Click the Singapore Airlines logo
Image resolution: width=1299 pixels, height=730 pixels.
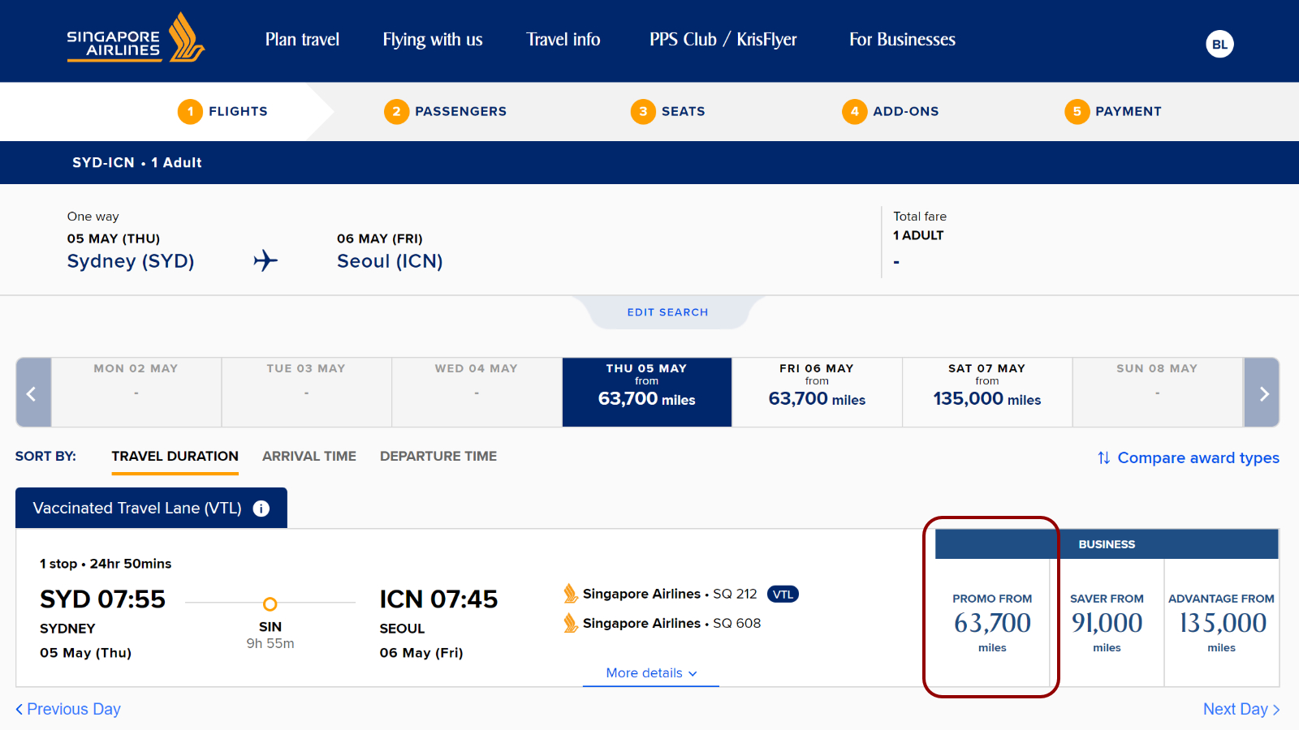coord(136,38)
